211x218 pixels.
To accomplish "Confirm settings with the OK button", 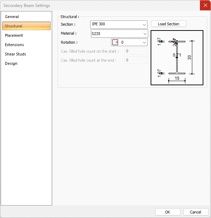I will point(168,212).
